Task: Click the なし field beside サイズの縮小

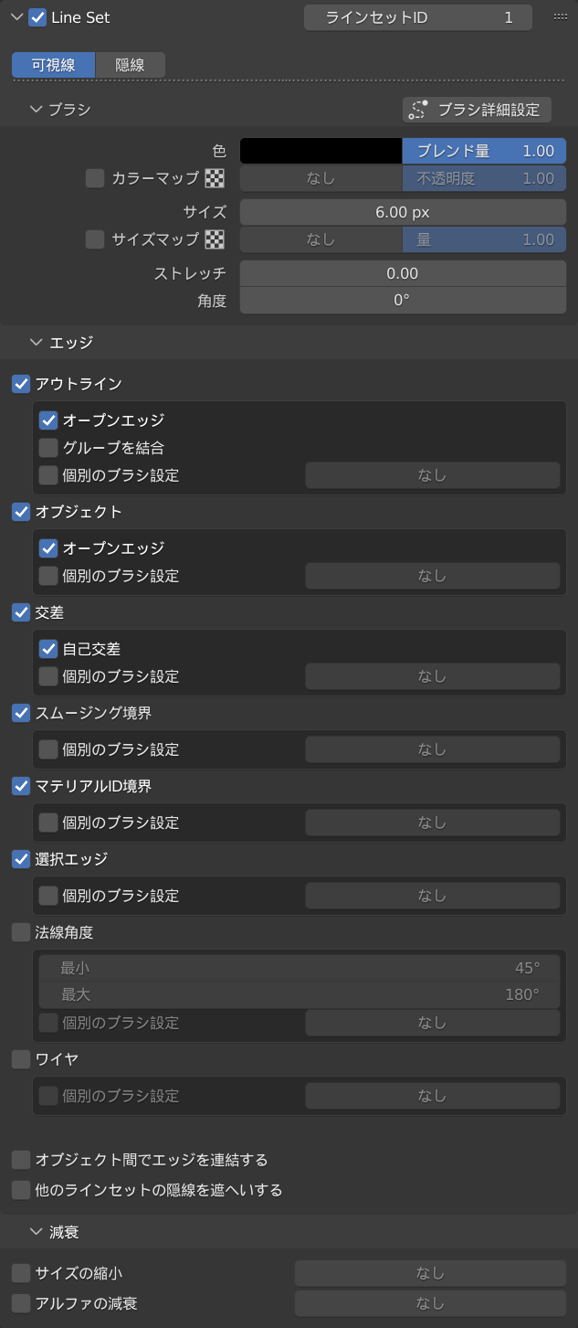Action: [x=430, y=1272]
